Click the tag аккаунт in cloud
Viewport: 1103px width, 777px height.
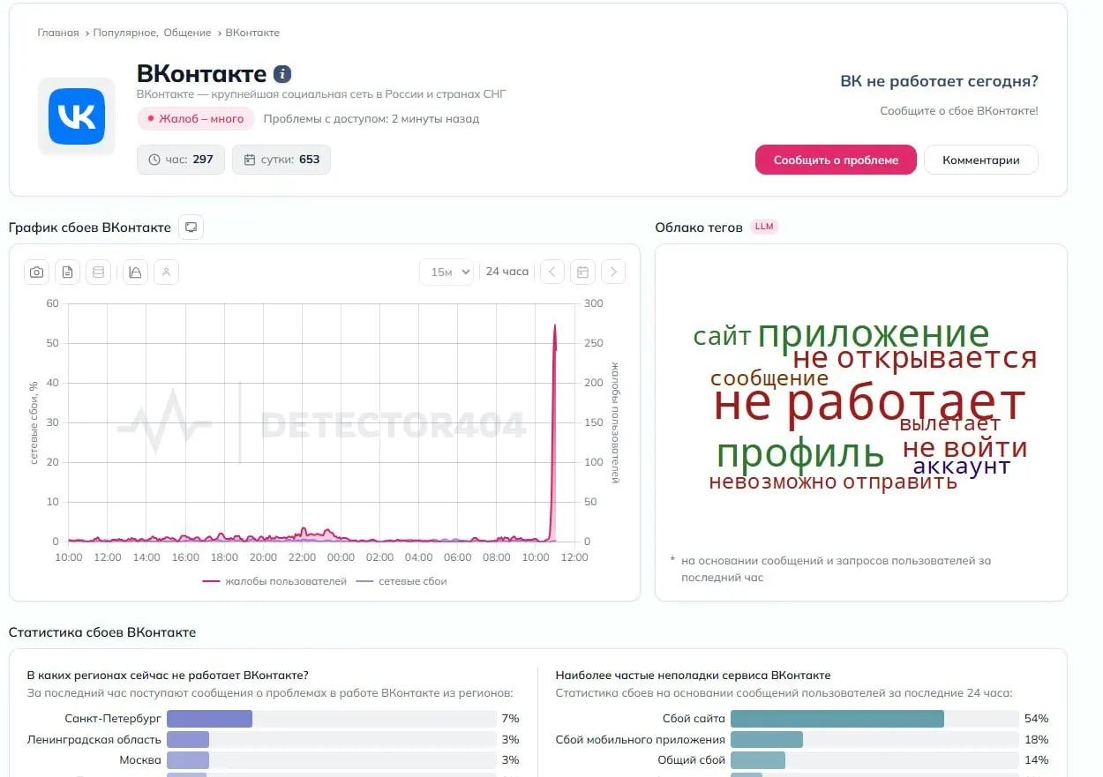pos(961,467)
